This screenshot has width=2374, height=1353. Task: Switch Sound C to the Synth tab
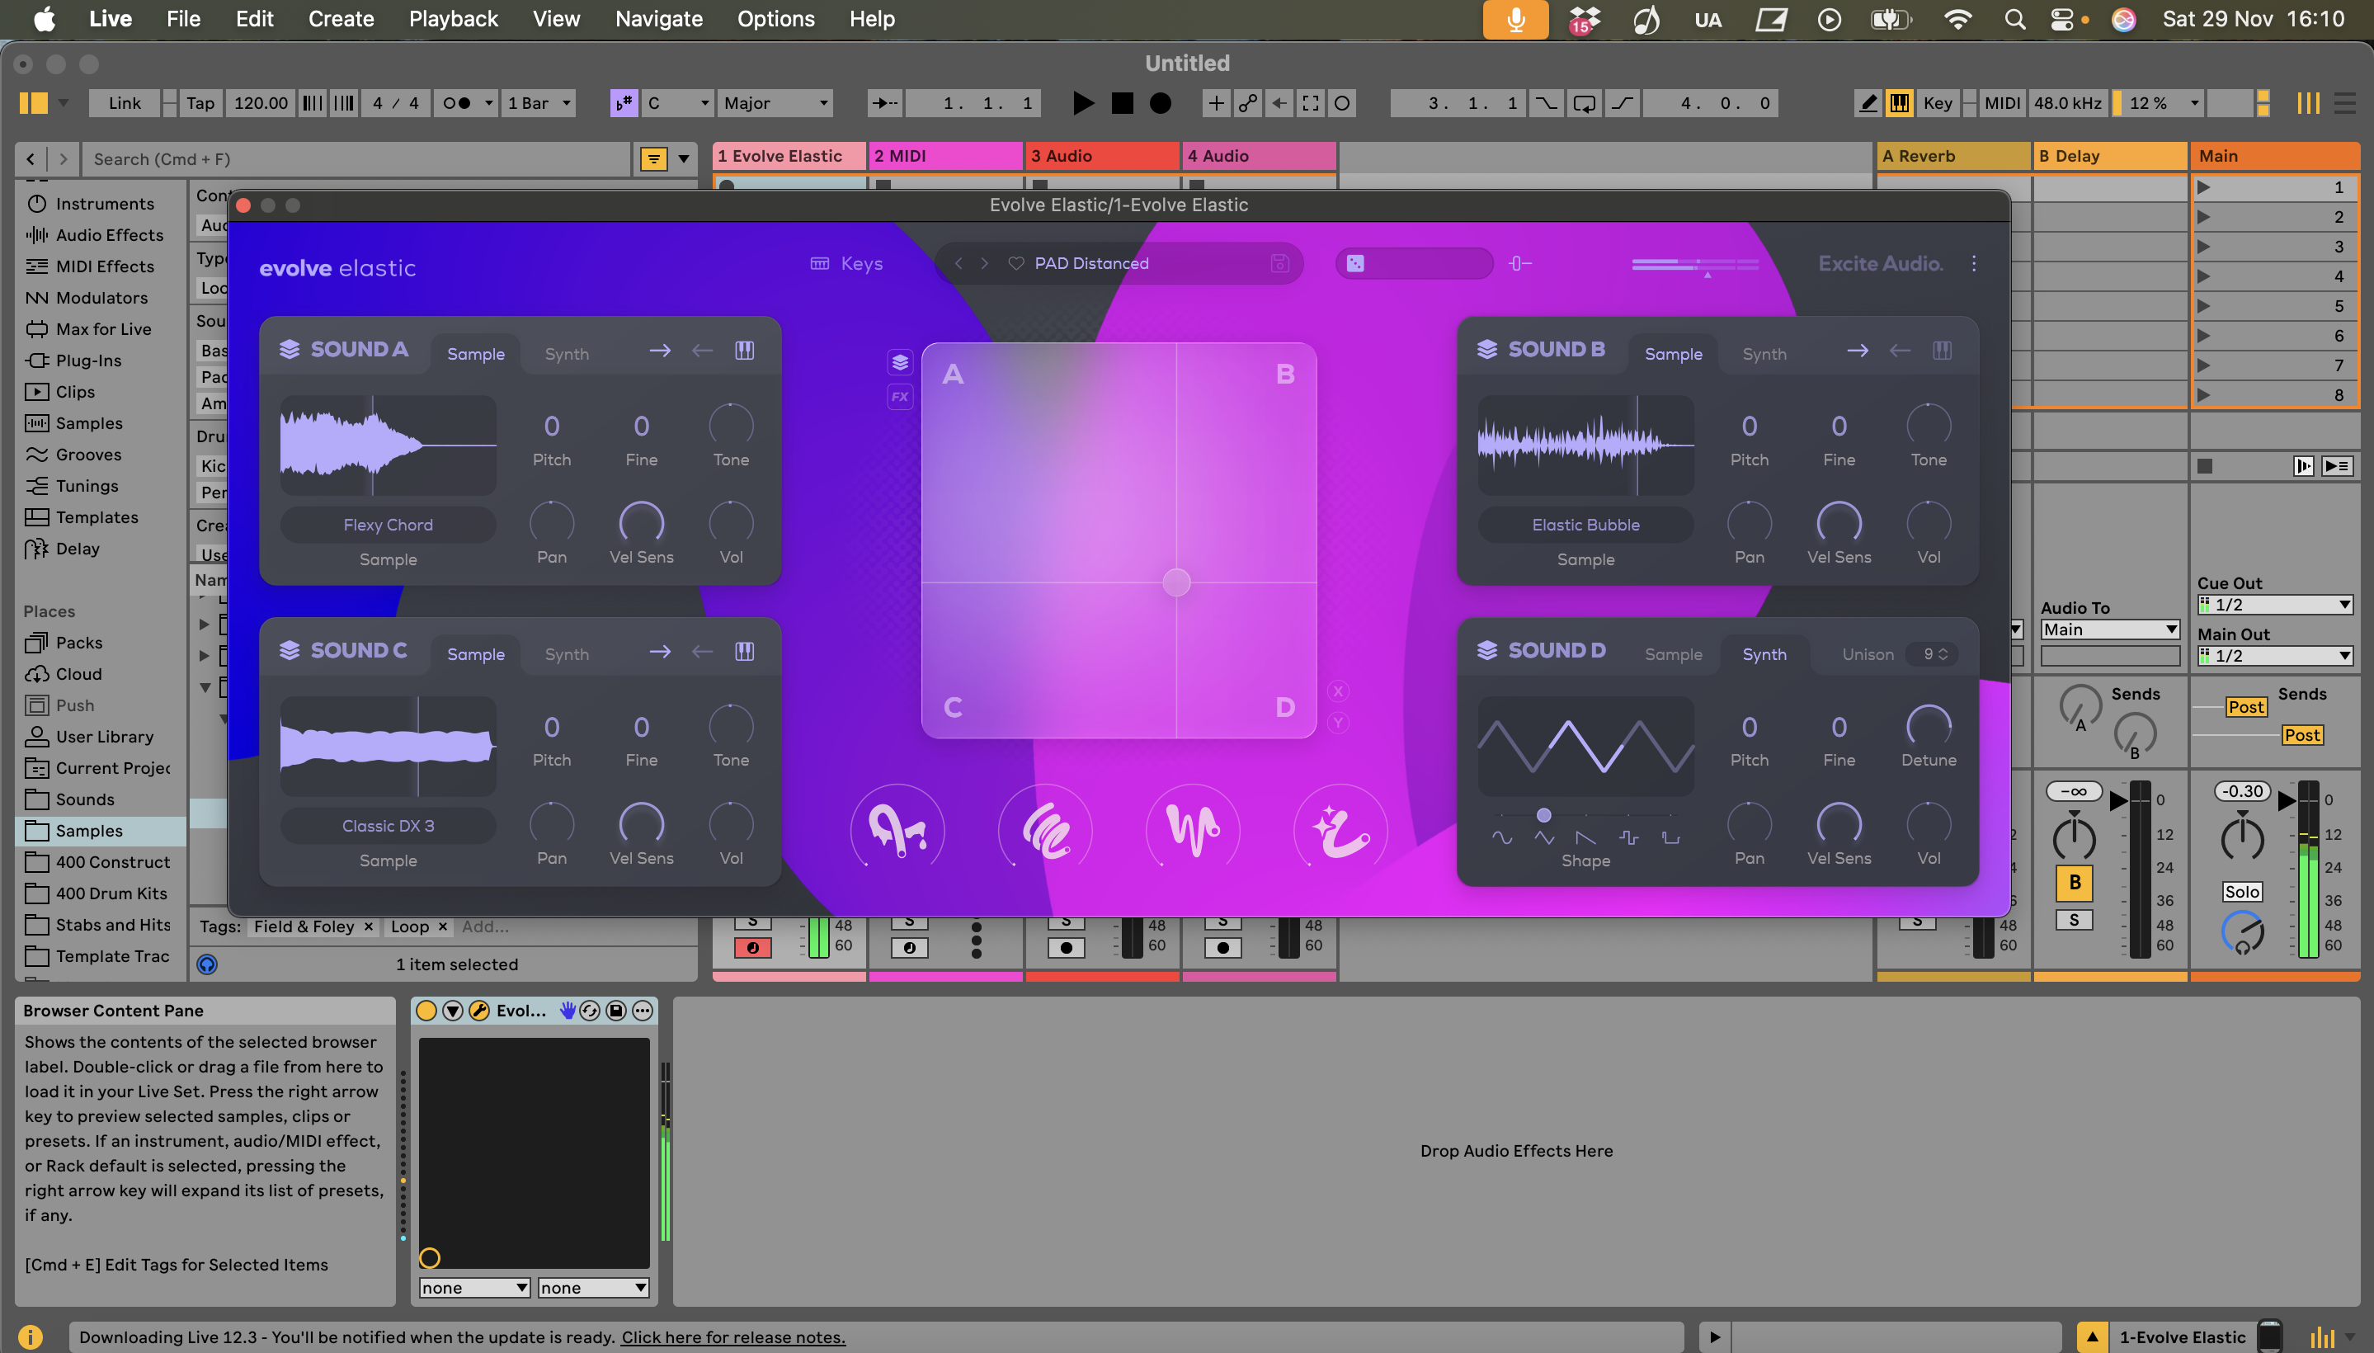(567, 653)
